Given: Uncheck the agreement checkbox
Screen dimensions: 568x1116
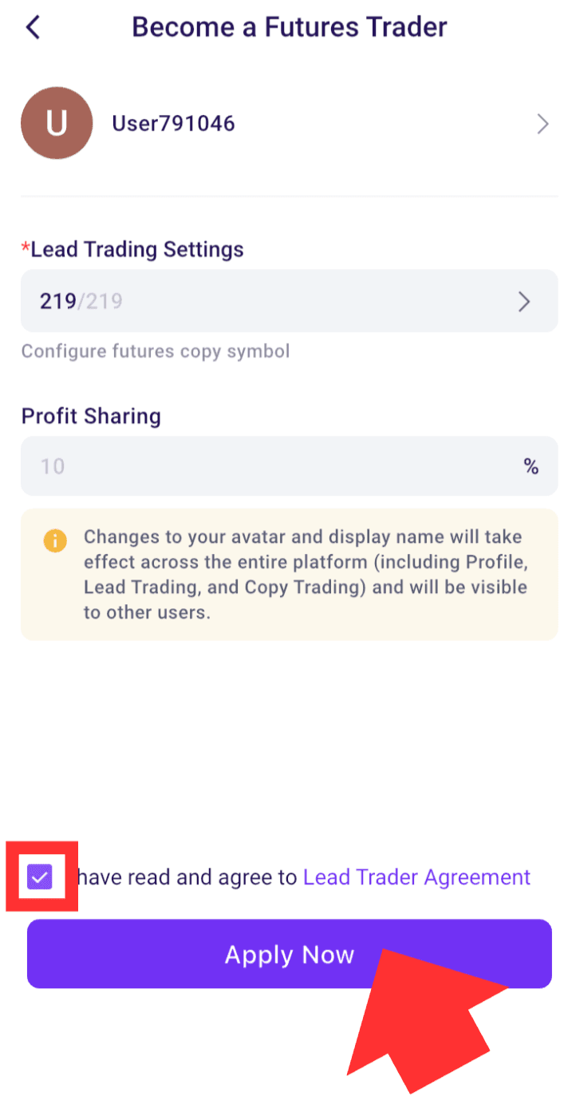Looking at the screenshot, I should tap(39, 879).
